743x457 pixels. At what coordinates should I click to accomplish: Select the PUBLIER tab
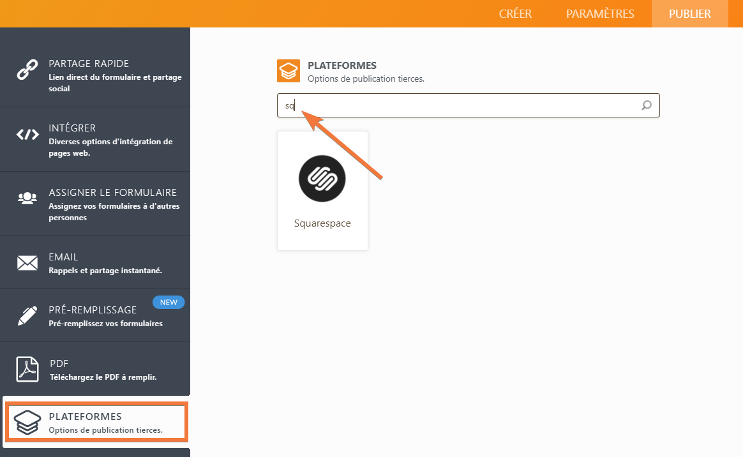click(x=690, y=14)
